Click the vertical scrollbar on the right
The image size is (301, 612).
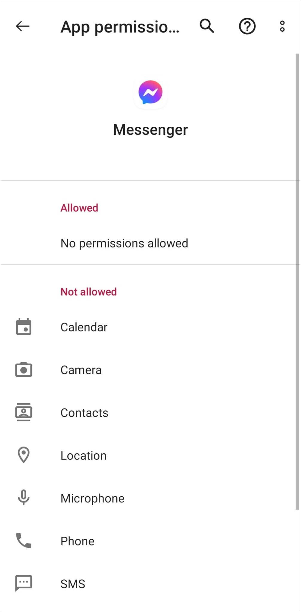tap(297, 281)
